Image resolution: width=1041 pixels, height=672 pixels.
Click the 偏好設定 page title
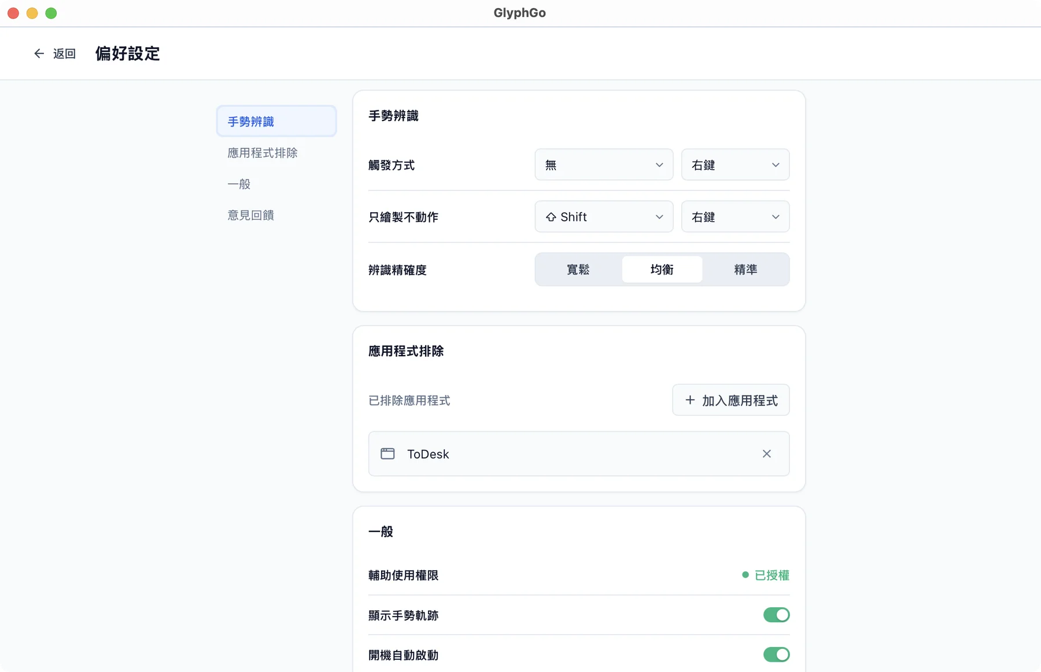tap(128, 53)
